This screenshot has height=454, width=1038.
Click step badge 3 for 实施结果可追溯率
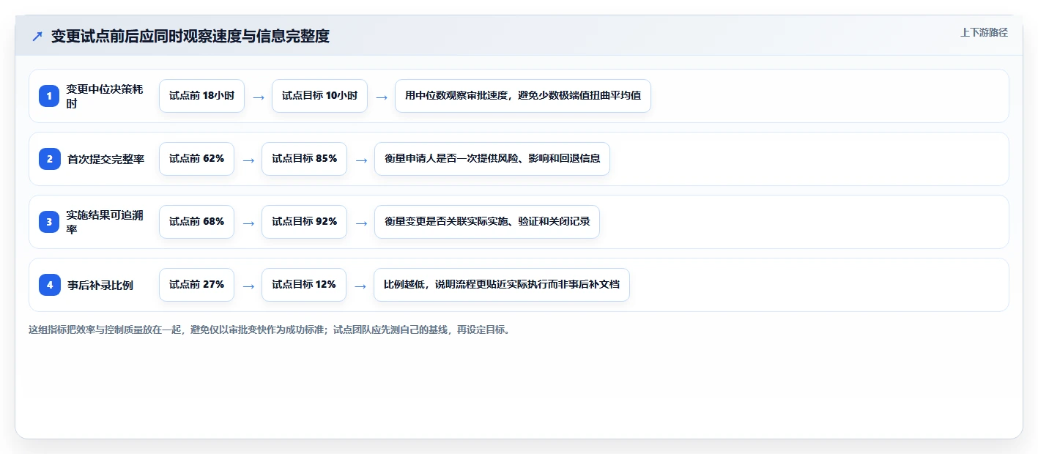coord(50,222)
